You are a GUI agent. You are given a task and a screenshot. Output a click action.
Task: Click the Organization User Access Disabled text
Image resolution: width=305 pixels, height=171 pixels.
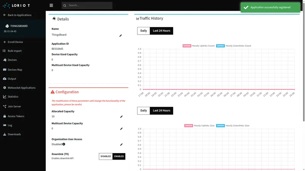click(x=56, y=144)
